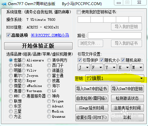
Task: Open the M boot letter dropdown
Action: [x=137, y=67]
